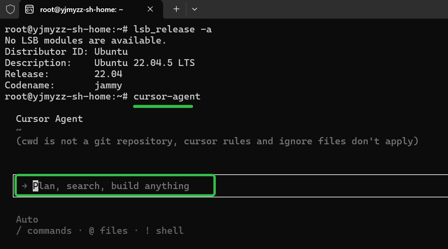Viewport: 448px width, 249px height.
Task: Click the 'jammy' codename value
Action: tap(108, 86)
